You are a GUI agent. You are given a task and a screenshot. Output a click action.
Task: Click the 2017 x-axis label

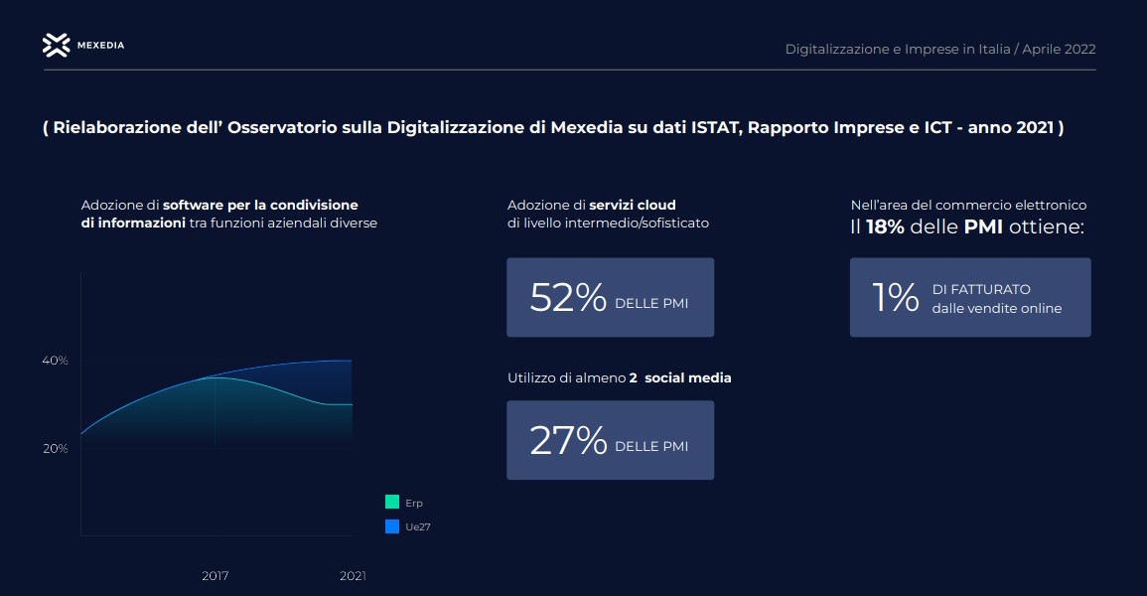(216, 575)
